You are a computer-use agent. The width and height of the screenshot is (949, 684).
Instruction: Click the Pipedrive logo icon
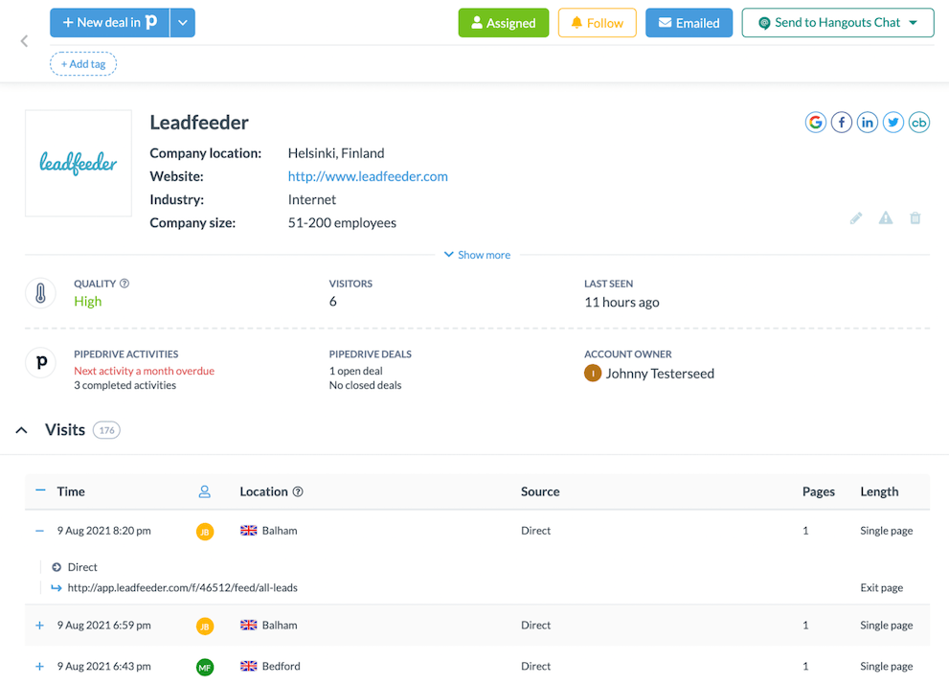point(40,362)
